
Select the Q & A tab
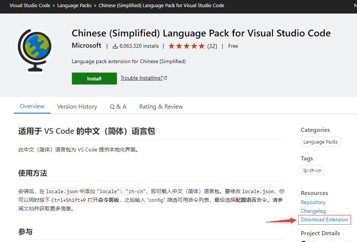coord(118,107)
